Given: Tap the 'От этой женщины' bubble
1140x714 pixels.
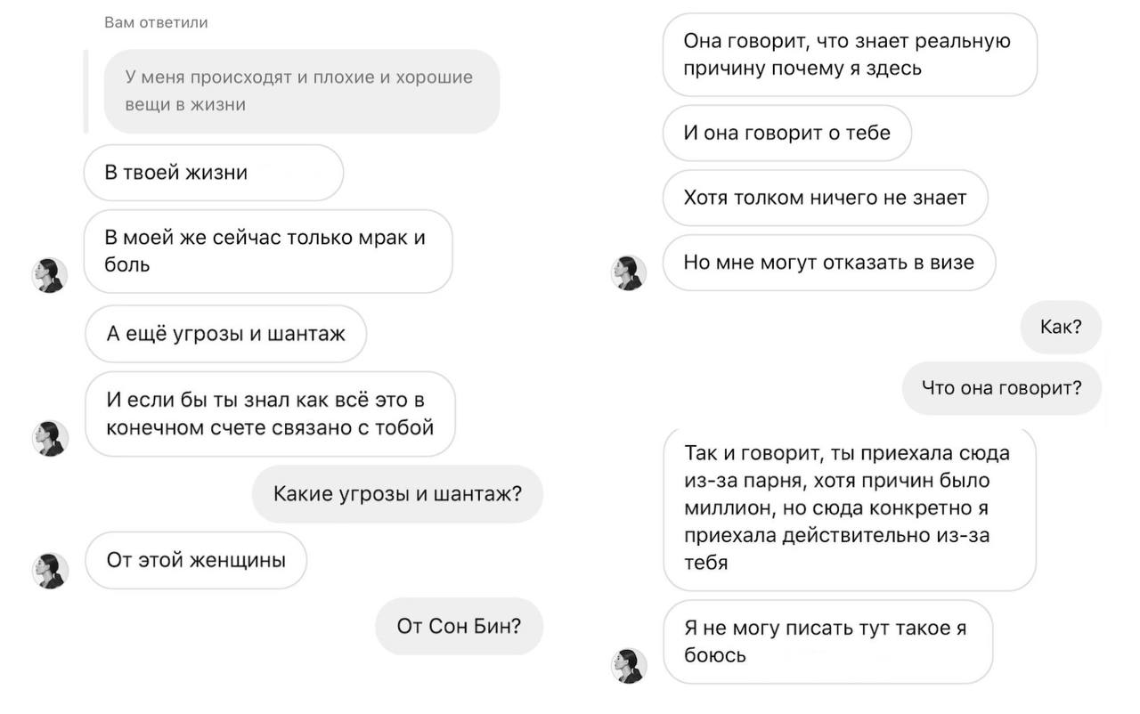Looking at the screenshot, I should tap(196, 560).
